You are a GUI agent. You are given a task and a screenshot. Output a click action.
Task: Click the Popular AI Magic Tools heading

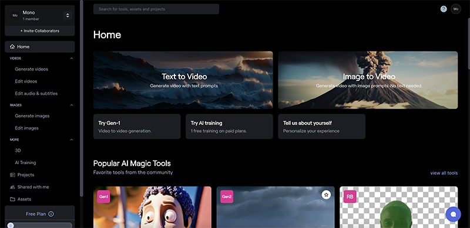(132, 164)
